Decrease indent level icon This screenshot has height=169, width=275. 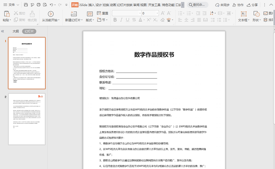(198, 13)
